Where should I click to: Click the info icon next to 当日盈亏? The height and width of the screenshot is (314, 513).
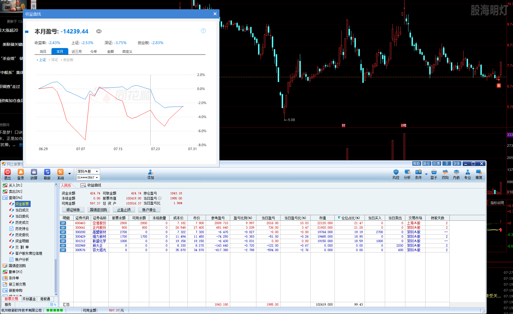point(160,198)
